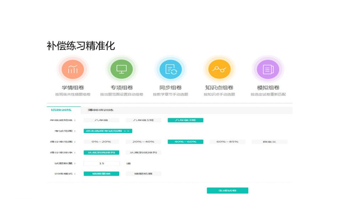The image size is (355, 199).
Task: Pick the 0%~20% score rate range
Action: pyautogui.click(x=101, y=142)
